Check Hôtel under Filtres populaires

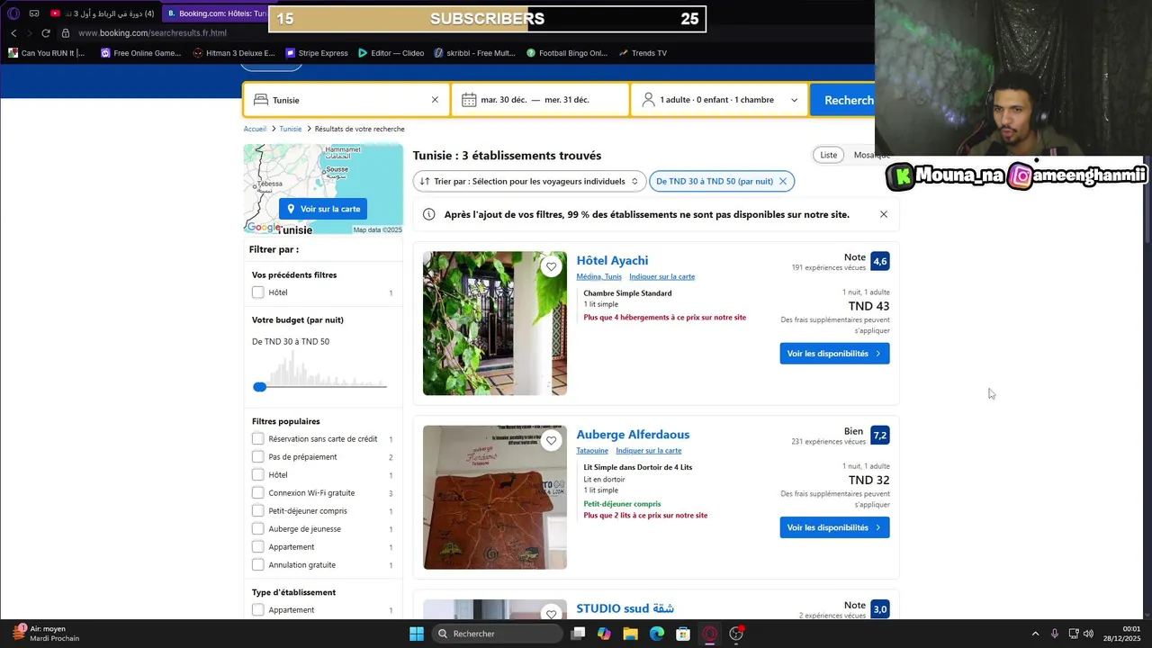[x=258, y=475]
